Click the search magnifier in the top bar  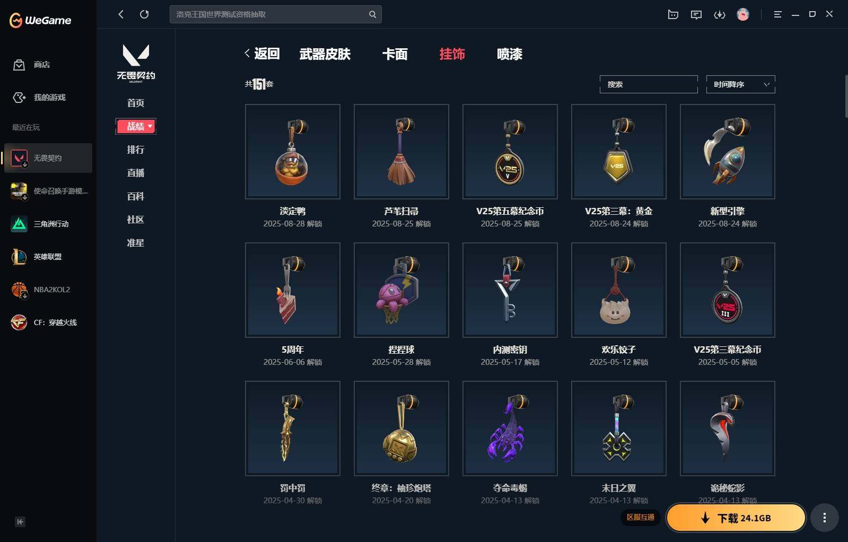(372, 14)
